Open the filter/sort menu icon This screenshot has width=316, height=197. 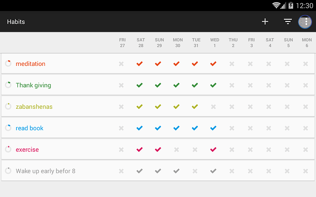click(288, 21)
